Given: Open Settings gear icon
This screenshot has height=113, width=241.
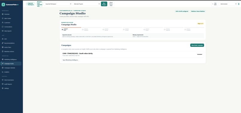Looking at the screenshot, I should [3, 88].
